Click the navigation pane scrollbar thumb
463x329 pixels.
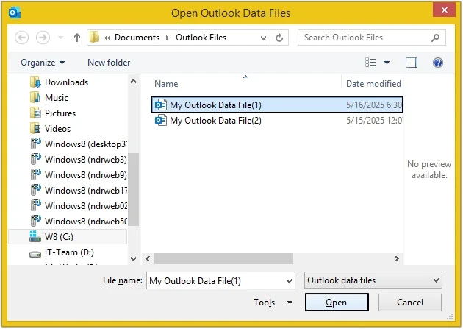(134, 189)
